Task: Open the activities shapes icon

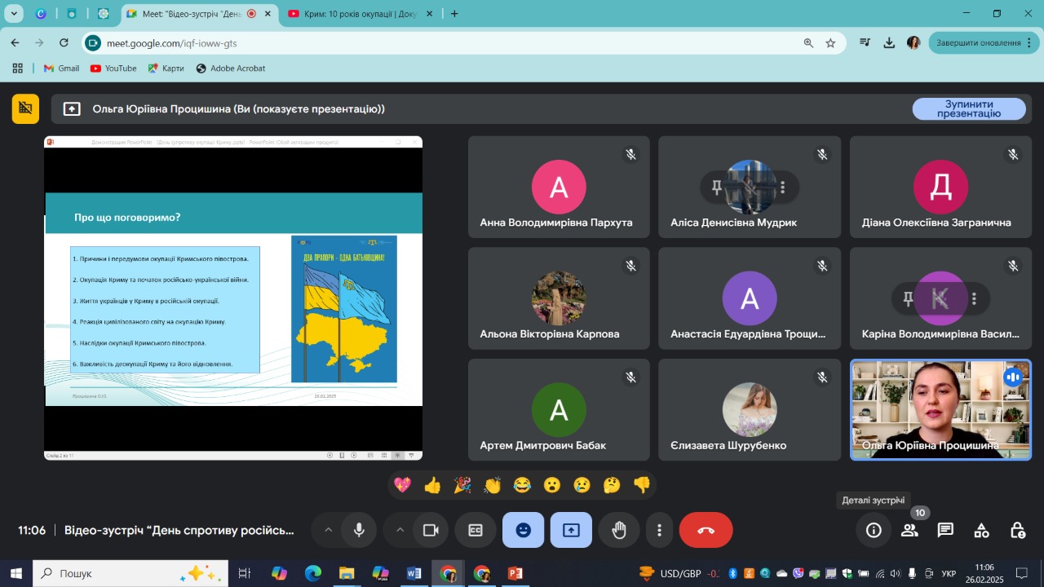Action: pos(982,530)
